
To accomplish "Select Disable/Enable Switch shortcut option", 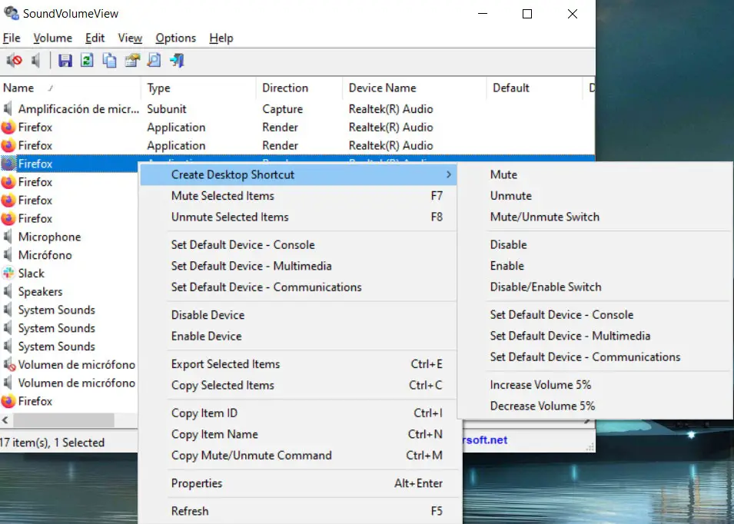I will 595,287.
